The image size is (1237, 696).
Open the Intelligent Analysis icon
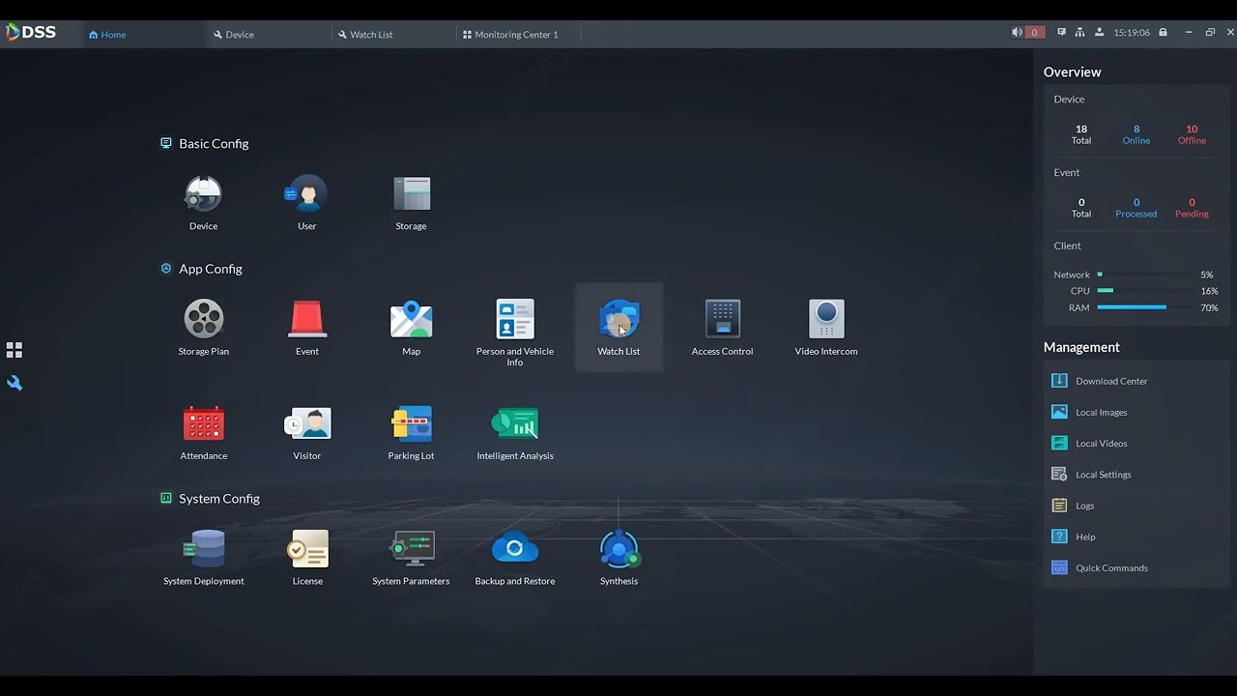point(515,423)
